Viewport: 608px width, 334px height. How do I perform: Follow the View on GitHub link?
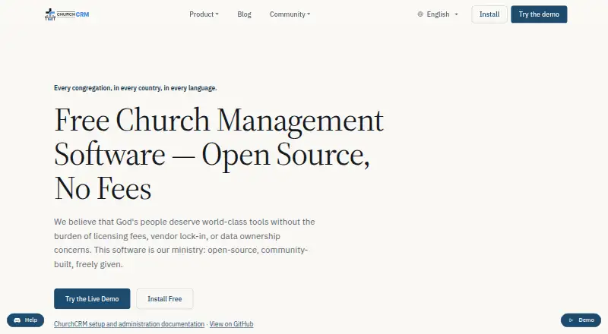(x=232, y=324)
